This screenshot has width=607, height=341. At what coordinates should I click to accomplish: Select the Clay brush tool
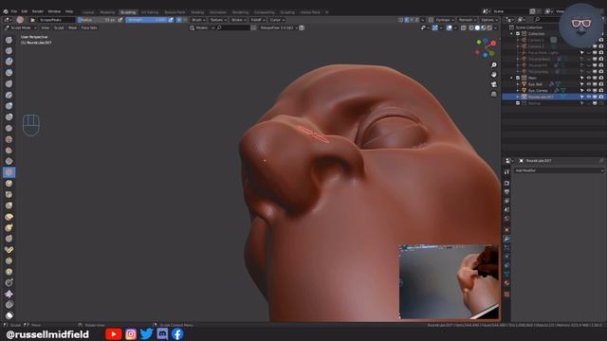coord(9,62)
